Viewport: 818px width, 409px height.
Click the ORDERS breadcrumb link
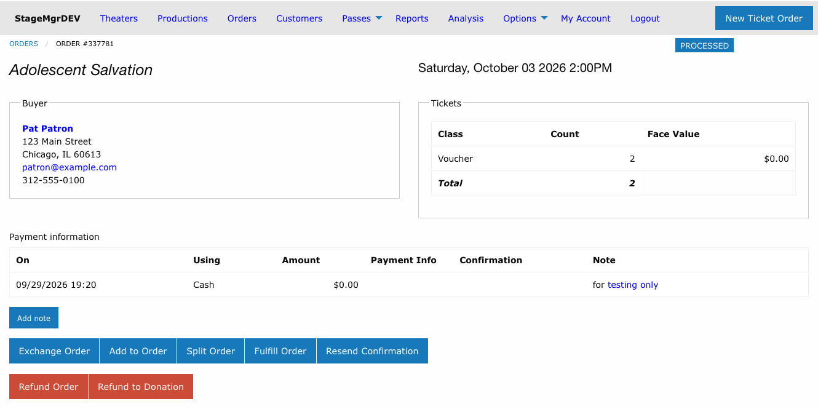[23, 44]
